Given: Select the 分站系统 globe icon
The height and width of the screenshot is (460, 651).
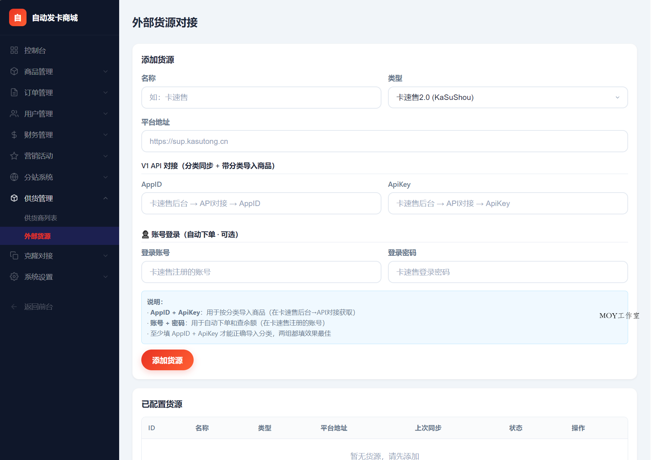Looking at the screenshot, I should [14, 177].
